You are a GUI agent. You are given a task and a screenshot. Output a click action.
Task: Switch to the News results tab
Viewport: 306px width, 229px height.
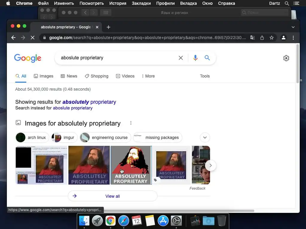[x=69, y=76]
